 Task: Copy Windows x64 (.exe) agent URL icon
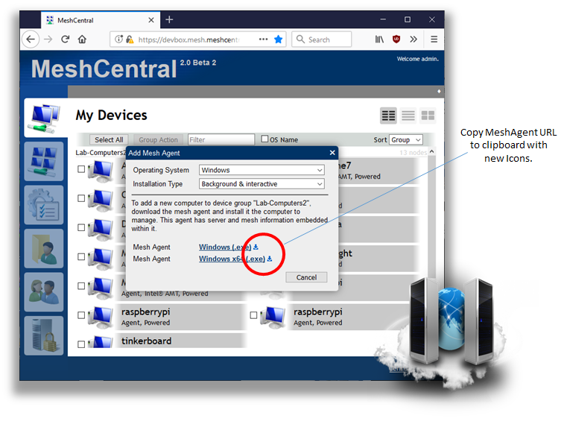[x=270, y=259]
